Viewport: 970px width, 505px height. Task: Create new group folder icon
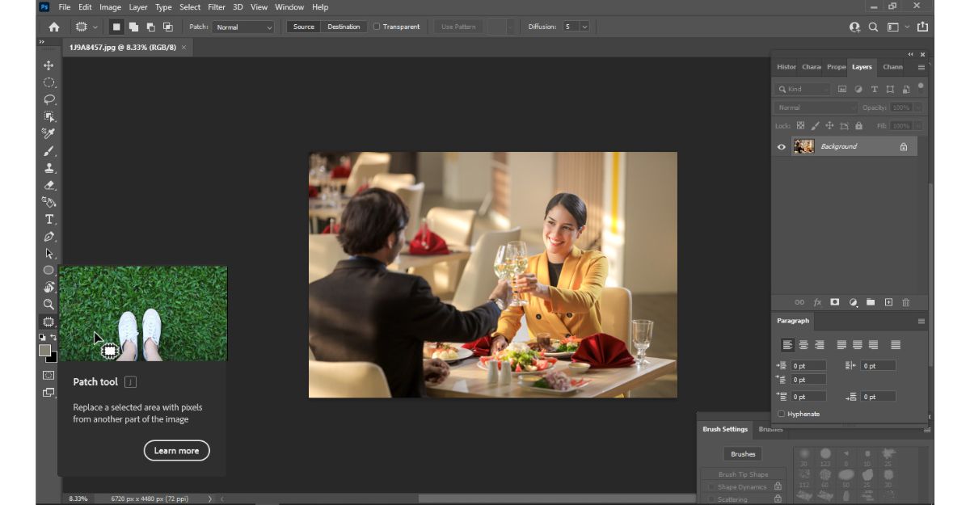pyautogui.click(x=871, y=302)
